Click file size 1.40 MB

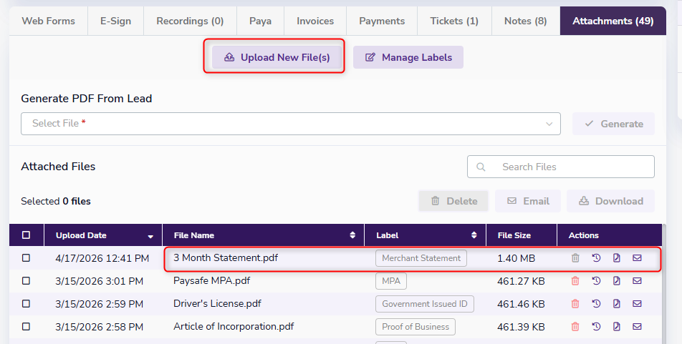pyautogui.click(x=517, y=258)
